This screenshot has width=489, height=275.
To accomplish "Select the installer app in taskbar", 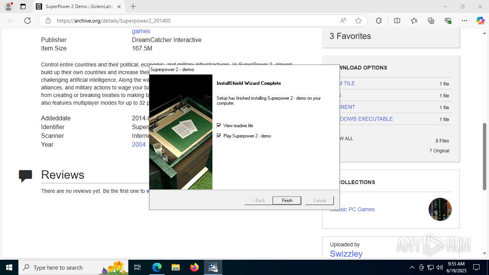I will (213, 267).
